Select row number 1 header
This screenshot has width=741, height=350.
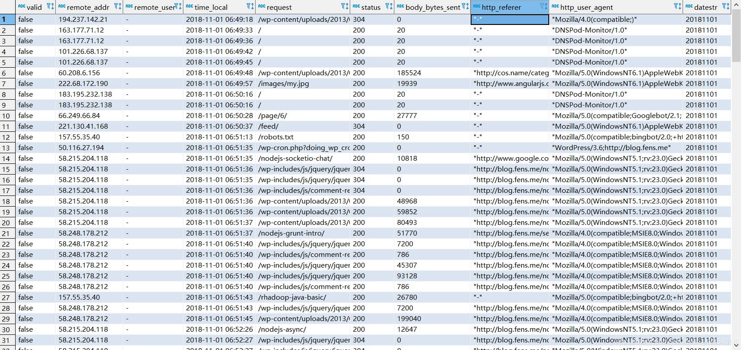point(8,20)
